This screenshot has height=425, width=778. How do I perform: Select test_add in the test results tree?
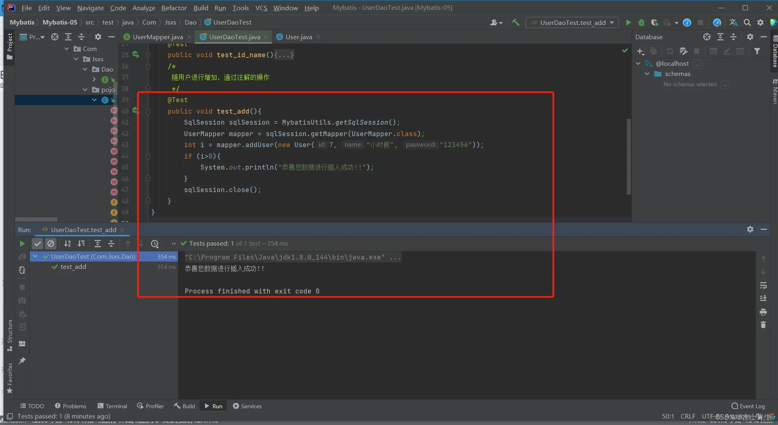click(73, 267)
